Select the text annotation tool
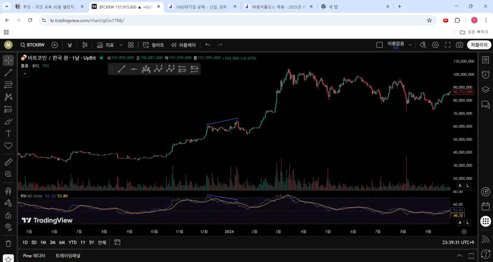 tap(8, 133)
